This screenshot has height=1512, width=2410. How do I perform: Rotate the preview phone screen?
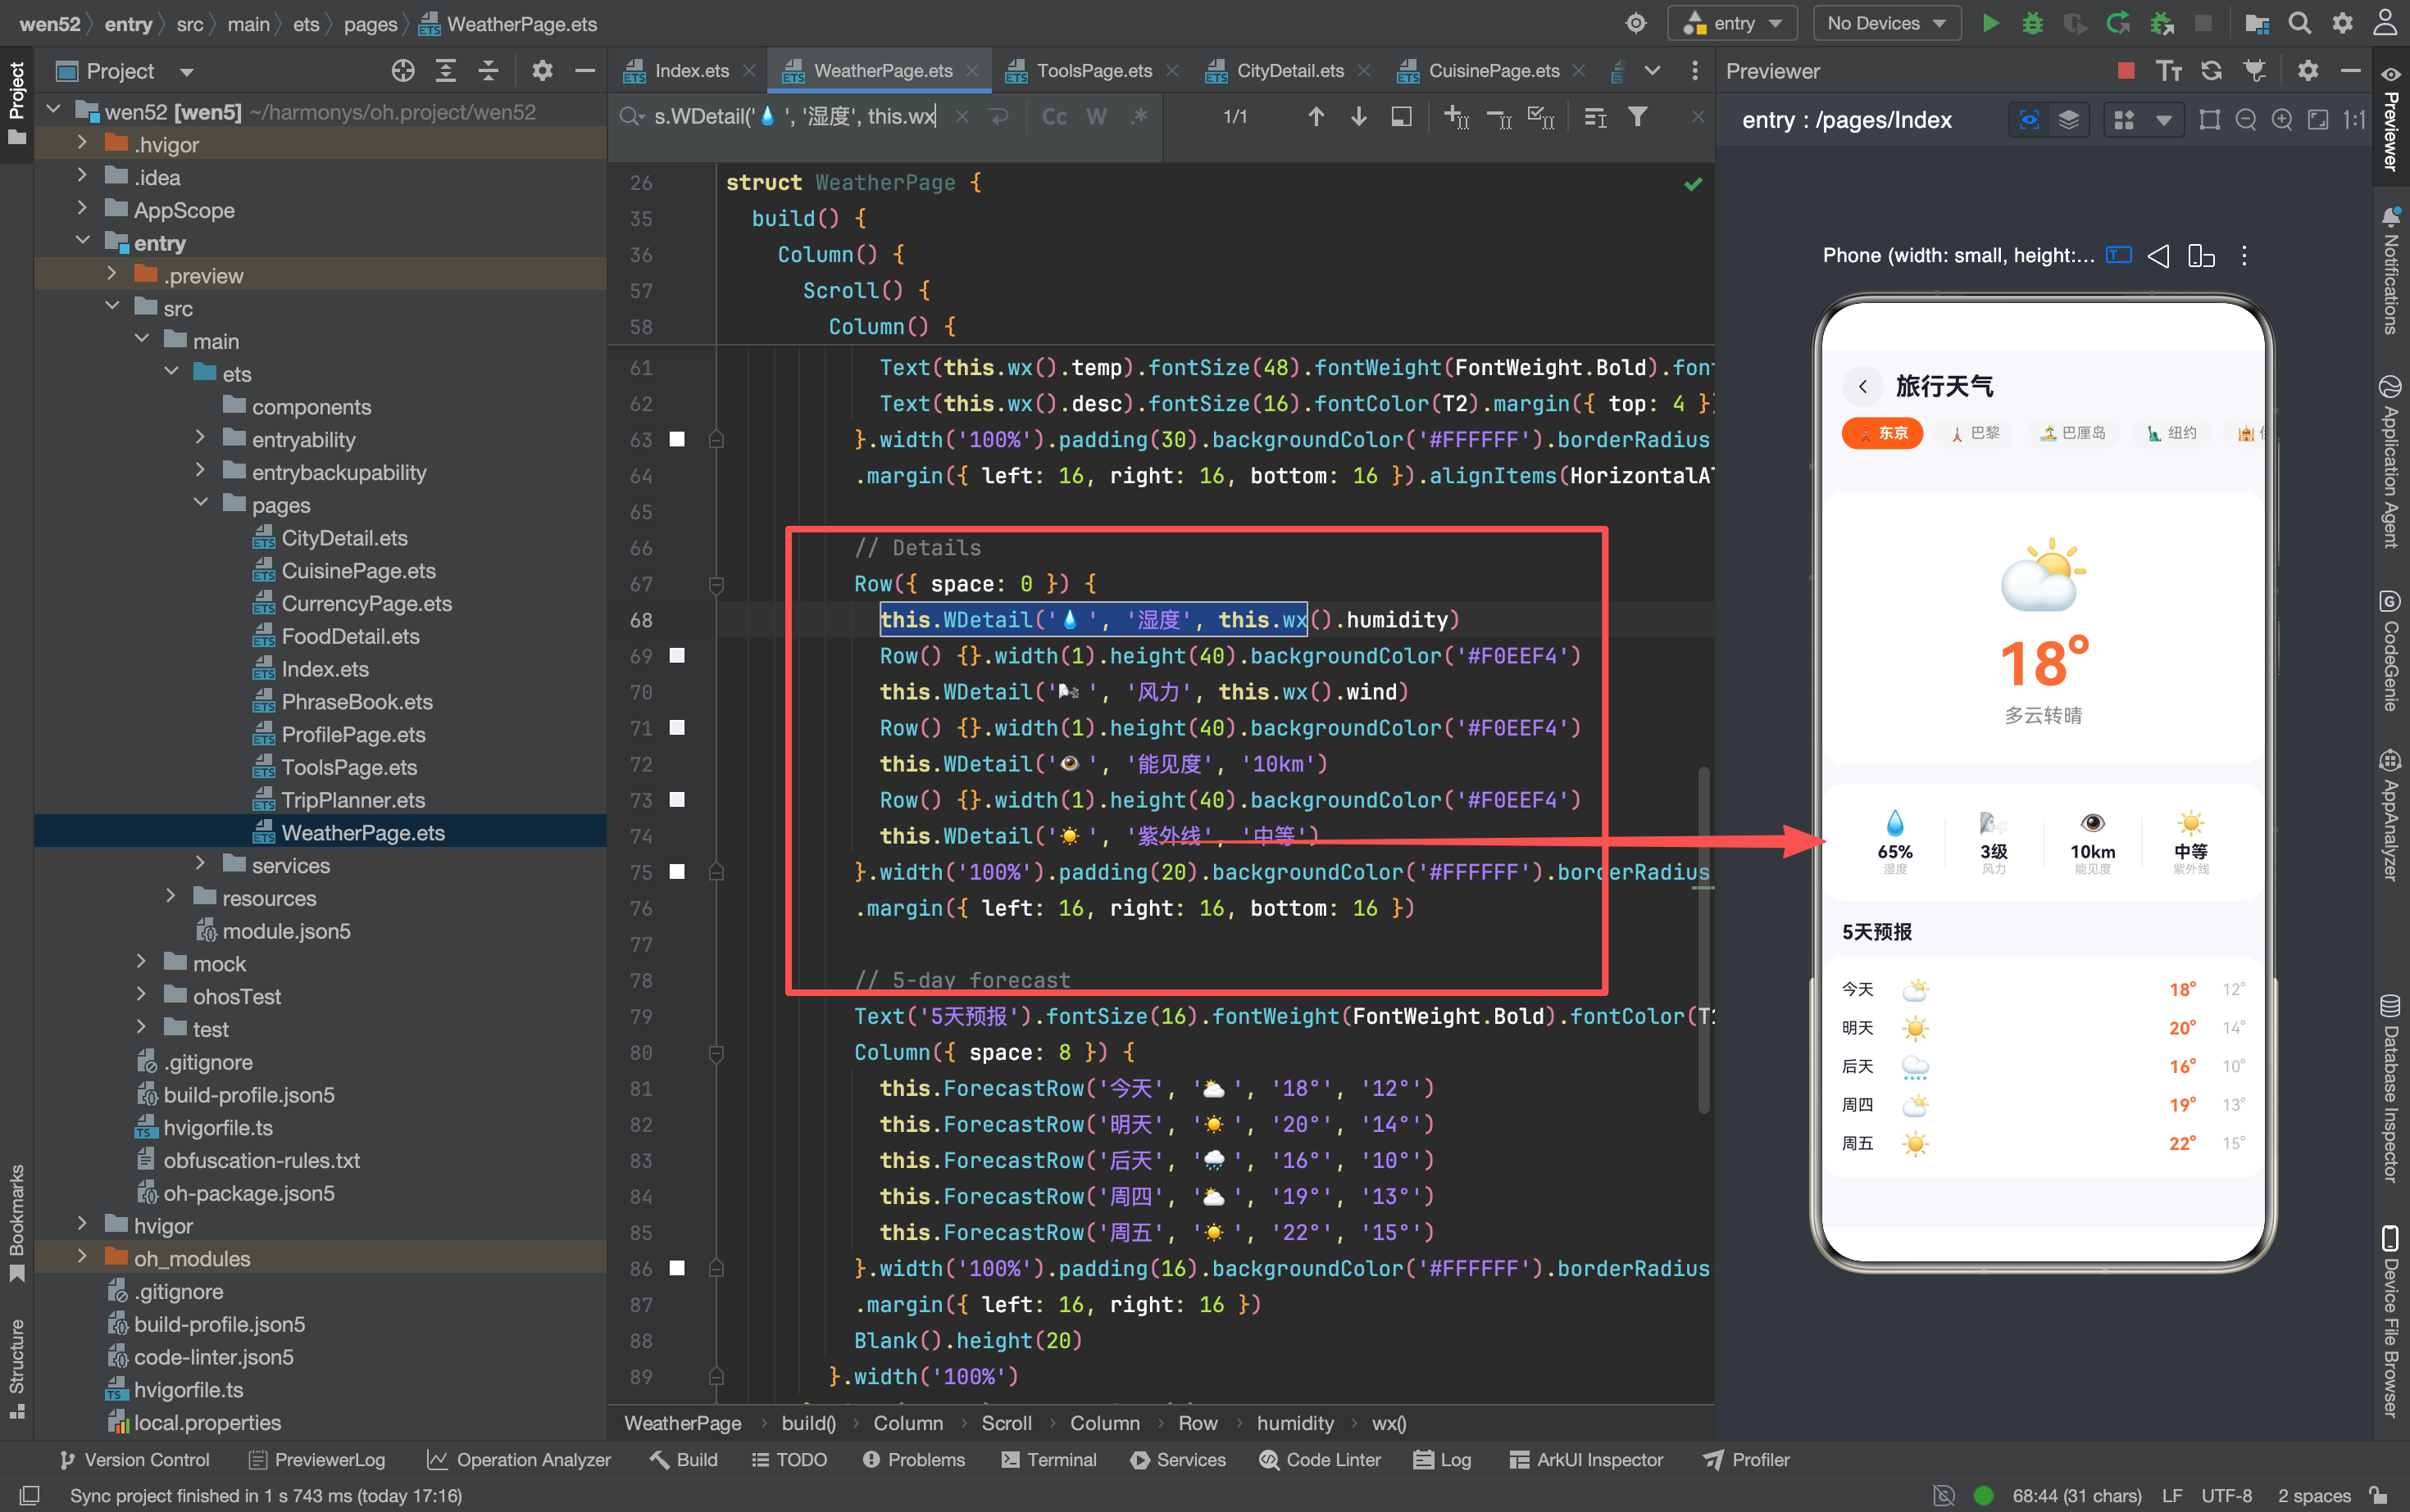(2201, 256)
